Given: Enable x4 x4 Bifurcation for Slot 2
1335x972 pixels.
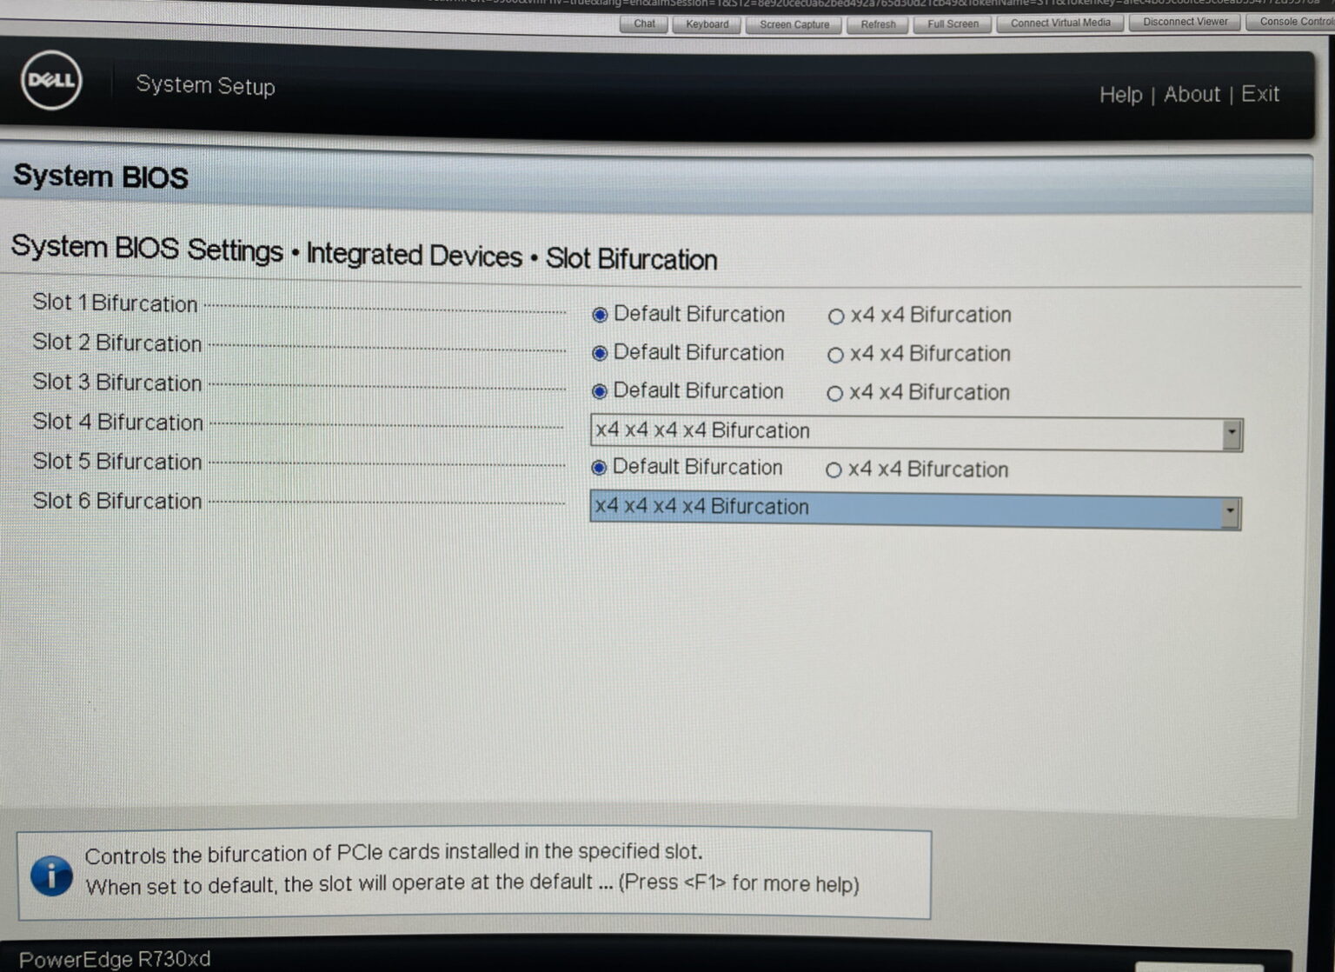Looking at the screenshot, I should [x=835, y=355].
